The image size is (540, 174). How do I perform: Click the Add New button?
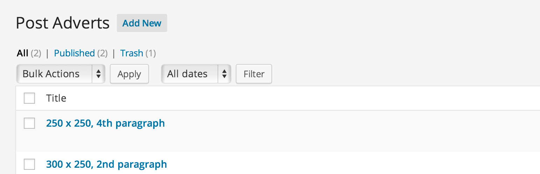pos(142,23)
